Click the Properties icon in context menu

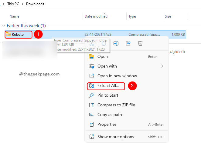92,124
